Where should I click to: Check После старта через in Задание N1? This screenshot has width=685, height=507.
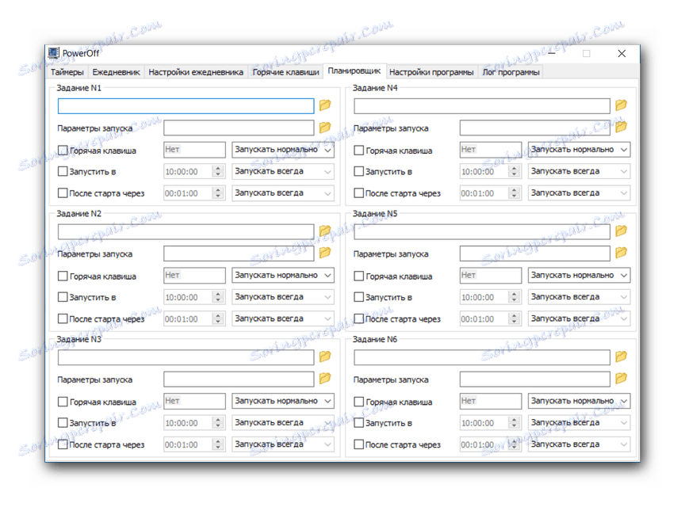point(63,193)
